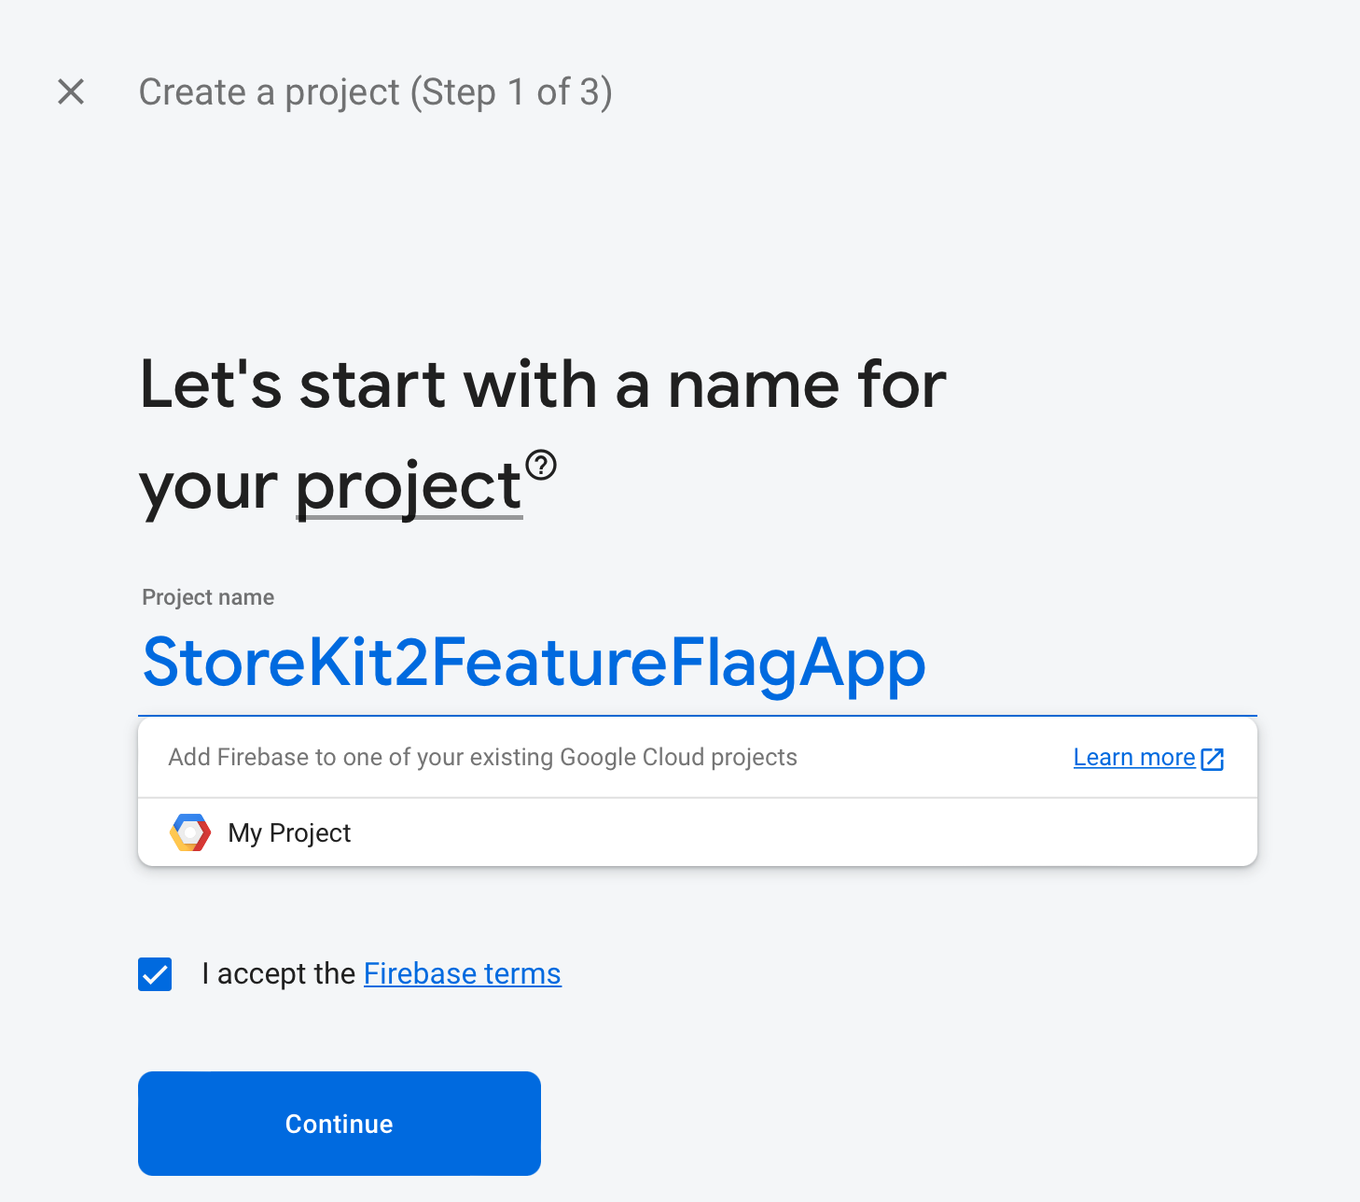Select My Project from the suggestions list
Viewport: 1360px width, 1202px height.
click(698, 832)
